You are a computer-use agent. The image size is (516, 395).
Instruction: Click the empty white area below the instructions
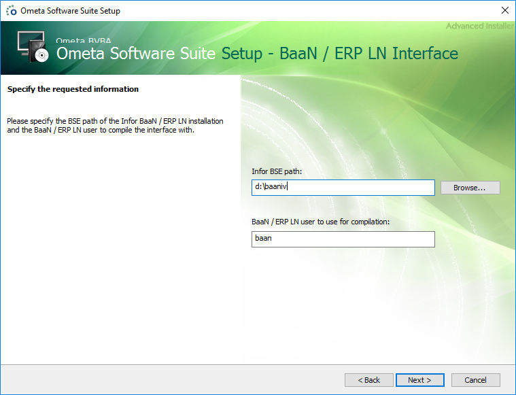(119, 258)
